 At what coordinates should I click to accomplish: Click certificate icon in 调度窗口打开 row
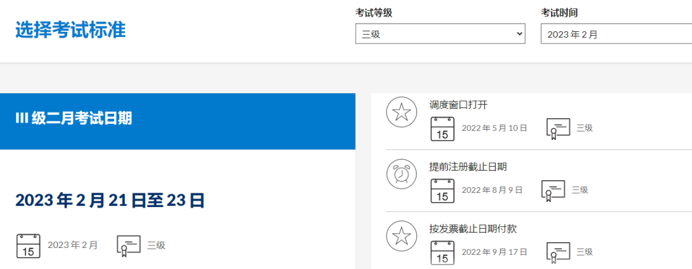[558, 128]
